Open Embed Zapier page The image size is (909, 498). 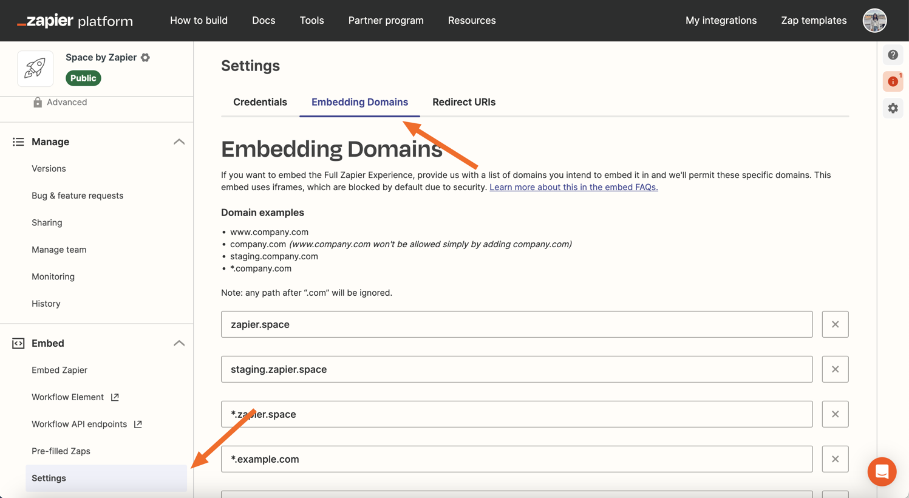[x=60, y=370]
